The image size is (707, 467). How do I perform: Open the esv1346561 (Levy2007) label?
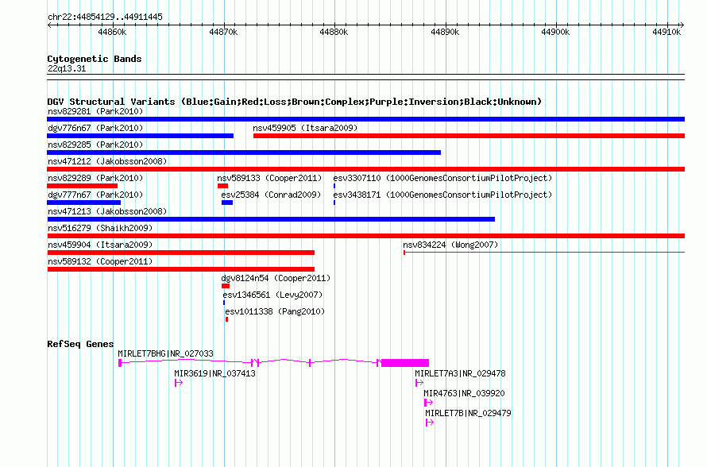point(272,295)
